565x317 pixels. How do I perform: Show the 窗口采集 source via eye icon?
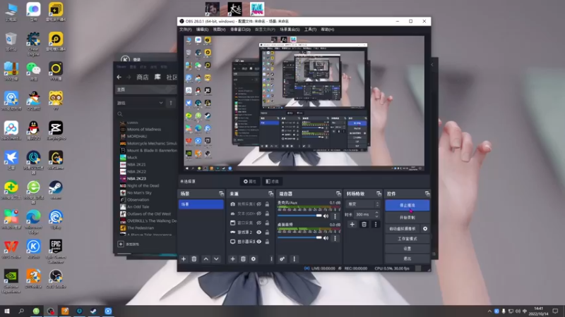258,223
